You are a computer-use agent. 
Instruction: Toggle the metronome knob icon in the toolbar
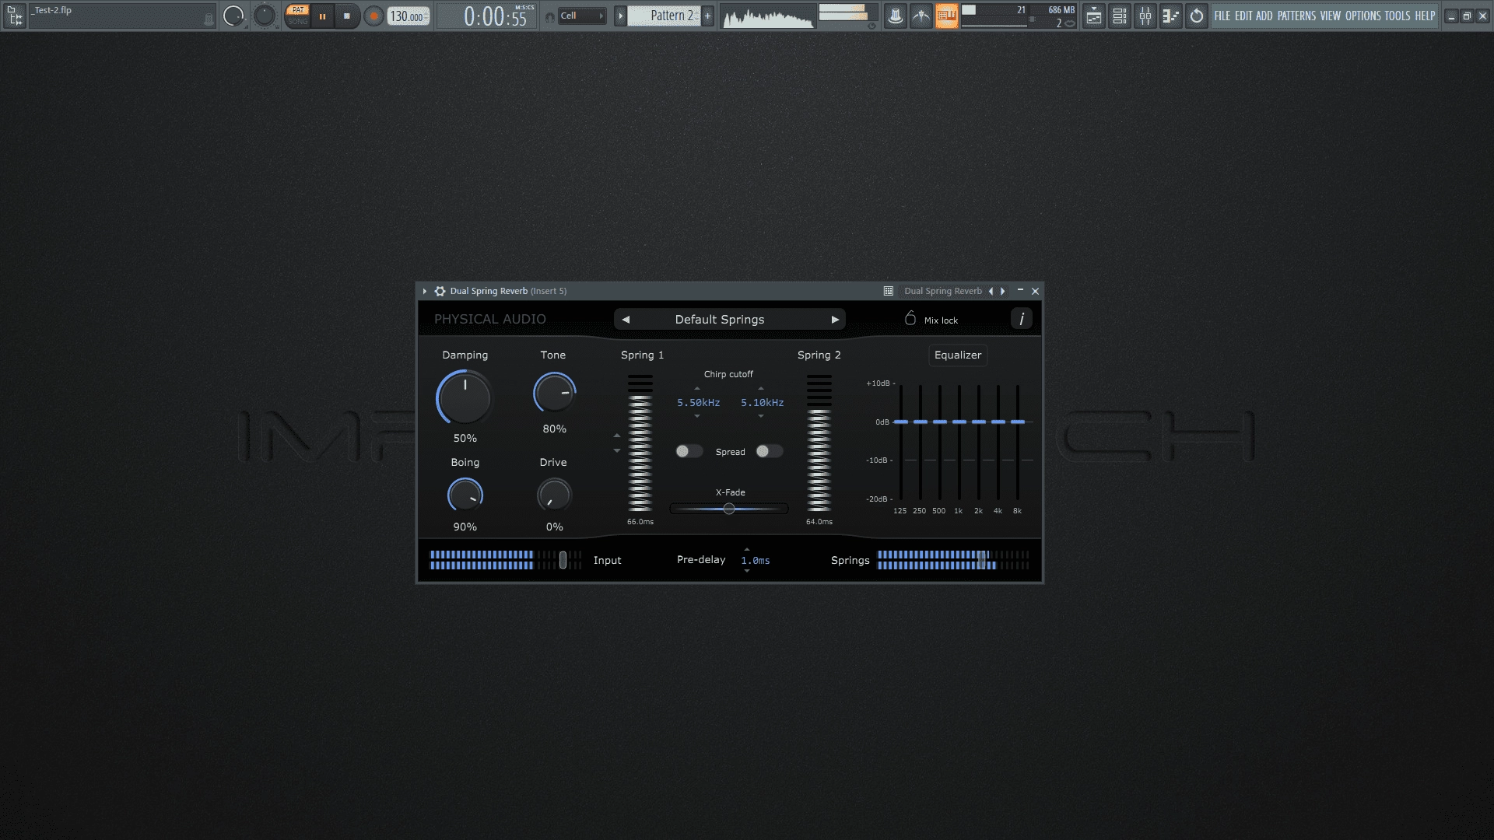tap(233, 16)
